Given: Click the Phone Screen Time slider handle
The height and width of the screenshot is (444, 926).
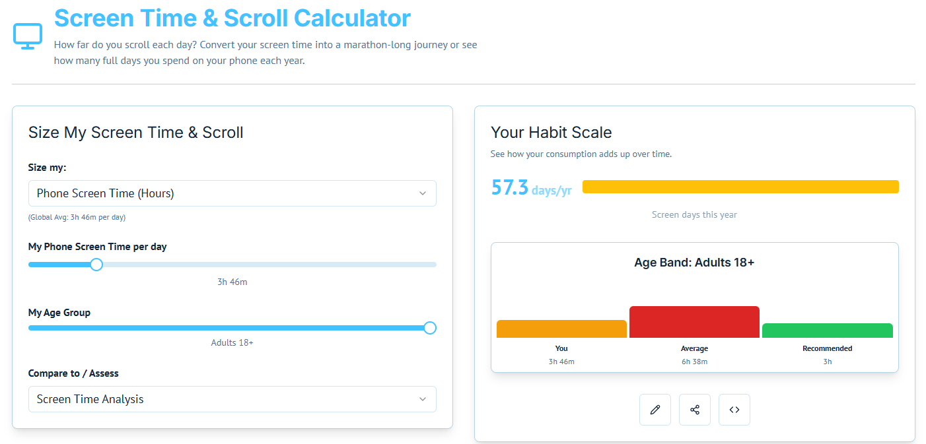Looking at the screenshot, I should click(96, 265).
